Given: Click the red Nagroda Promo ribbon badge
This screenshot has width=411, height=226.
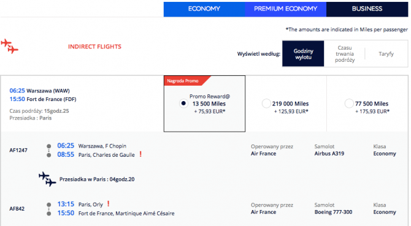Looking at the screenshot, I should coord(186,81).
